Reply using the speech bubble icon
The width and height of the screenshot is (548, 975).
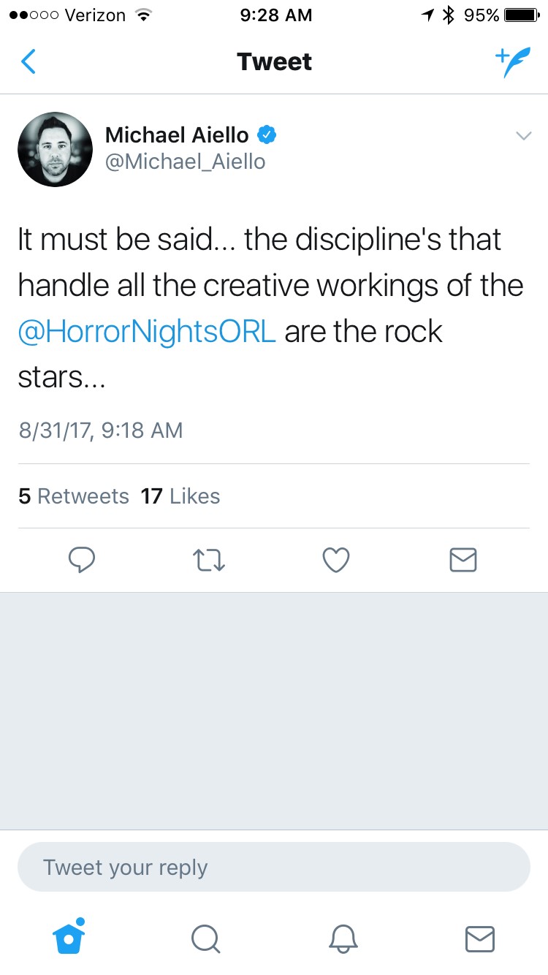(82, 560)
